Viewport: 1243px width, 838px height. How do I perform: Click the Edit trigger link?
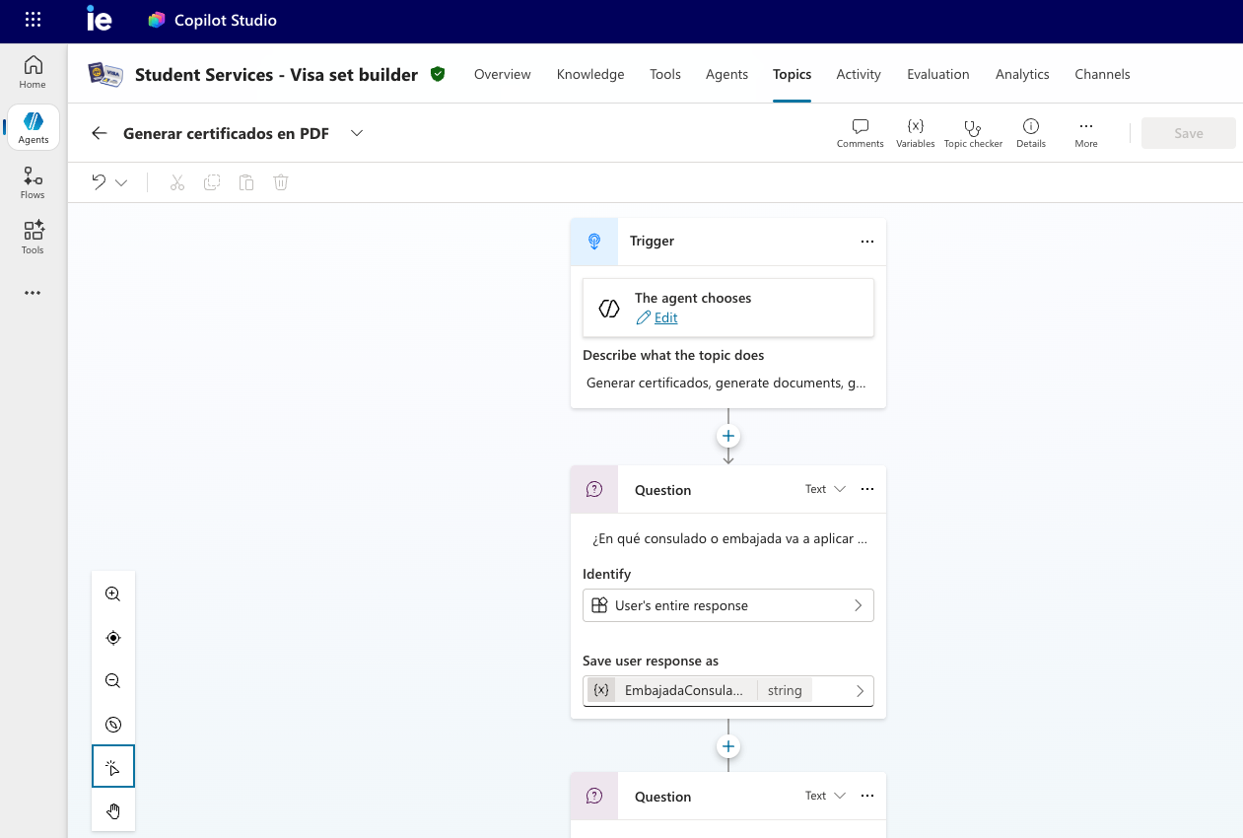click(665, 317)
